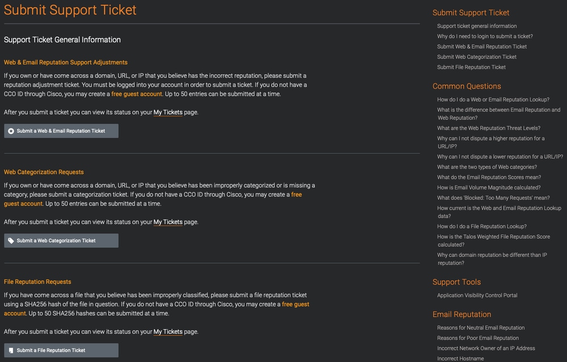Click the Support Ticket General Information heading
This screenshot has height=362, width=567.
62,40
